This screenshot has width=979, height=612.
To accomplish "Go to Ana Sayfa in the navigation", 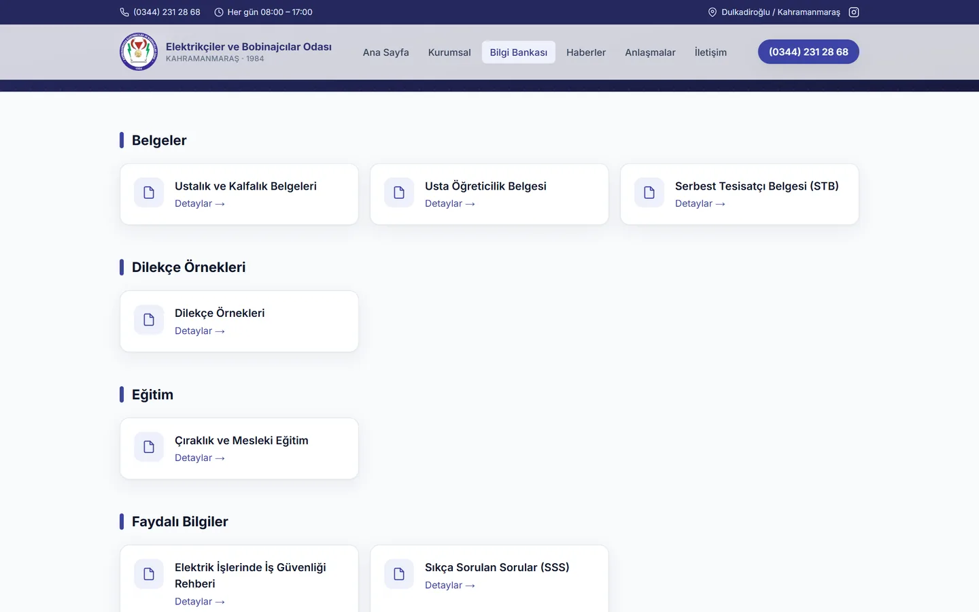I will coord(386,52).
